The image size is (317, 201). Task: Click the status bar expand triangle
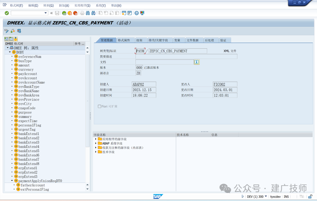(243, 196)
